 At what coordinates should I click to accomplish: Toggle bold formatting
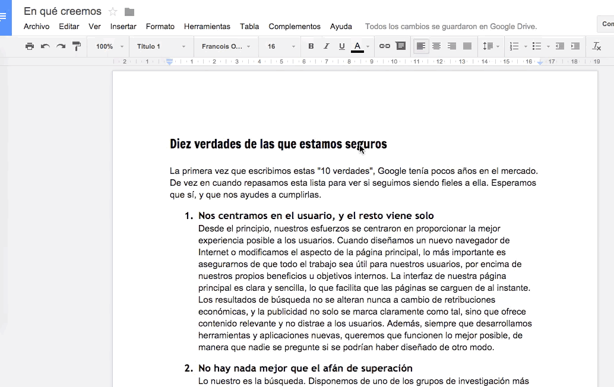311,46
